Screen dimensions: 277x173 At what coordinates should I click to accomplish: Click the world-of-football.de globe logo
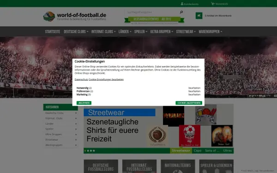[x=49, y=17]
